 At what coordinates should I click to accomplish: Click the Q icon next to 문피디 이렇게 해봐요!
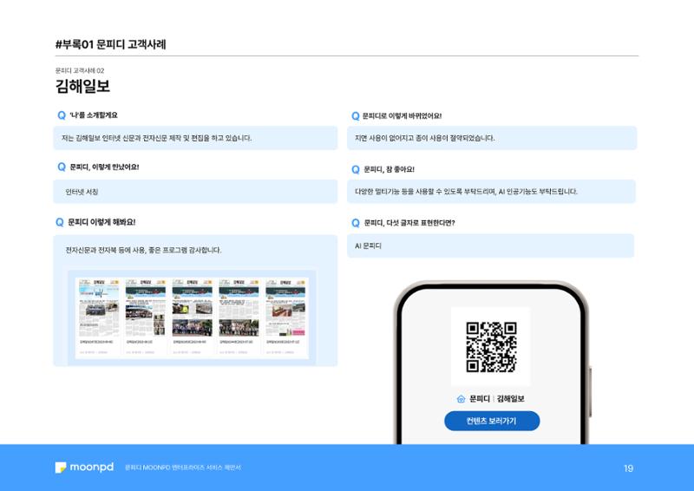tap(60, 222)
